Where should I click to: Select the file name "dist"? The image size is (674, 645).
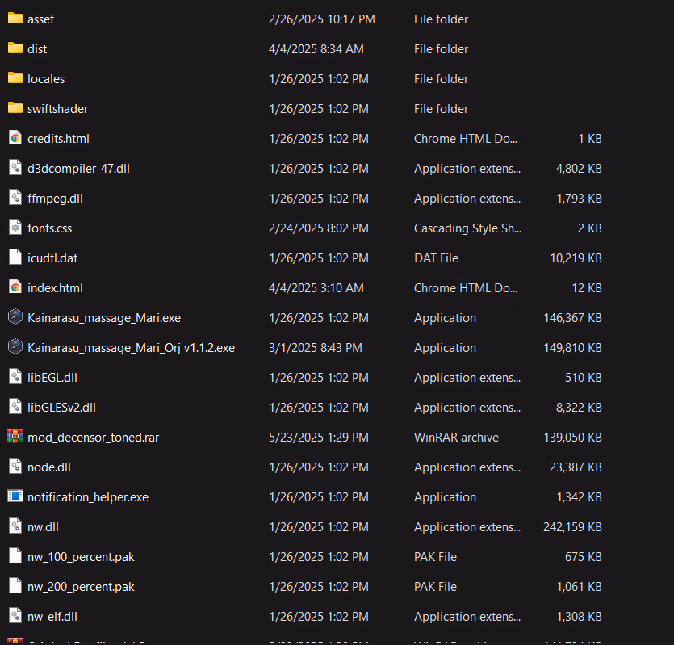pyautogui.click(x=37, y=49)
